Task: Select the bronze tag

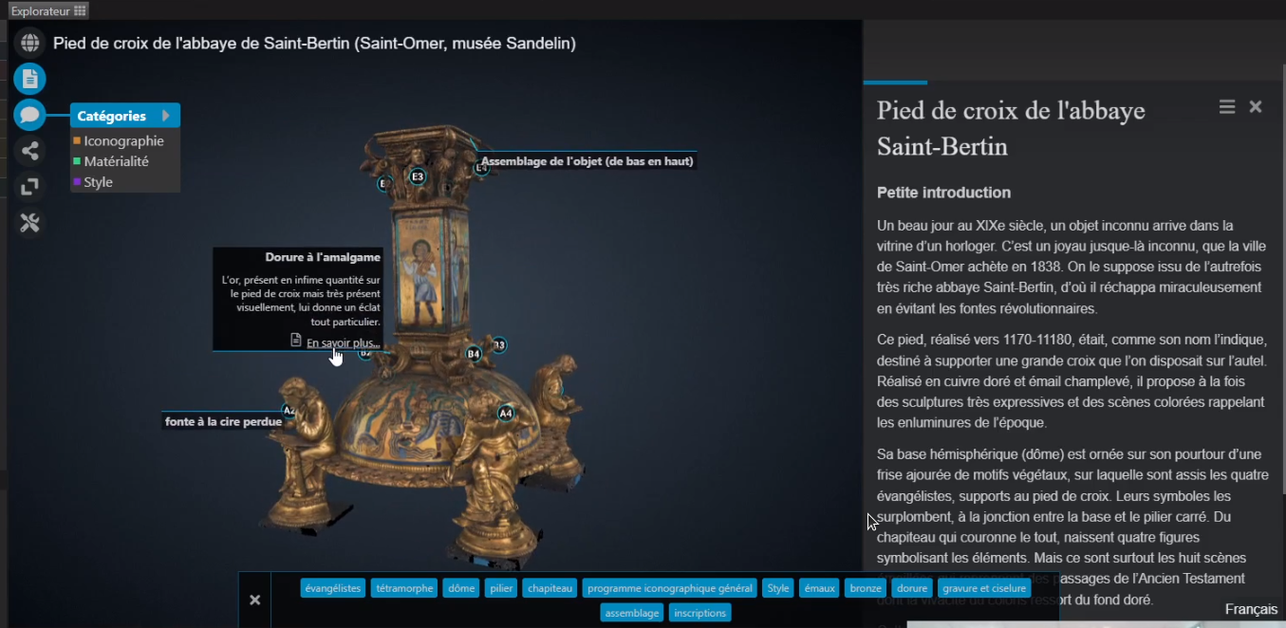Action: click(x=866, y=588)
